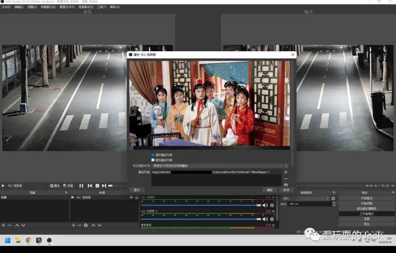Open the visibility behavior dropdown
The height and width of the screenshot is (253, 396).
pos(220,166)
